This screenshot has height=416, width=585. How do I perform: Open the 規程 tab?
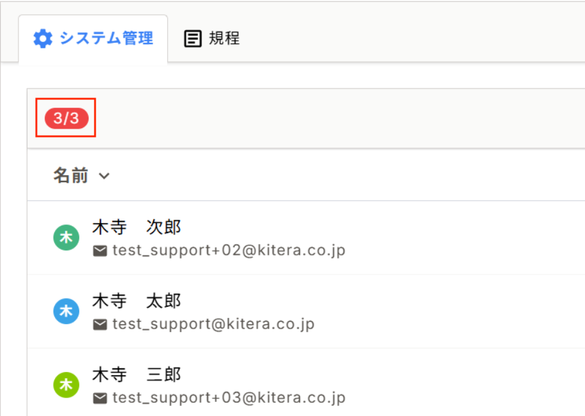[x=224, y=38]
